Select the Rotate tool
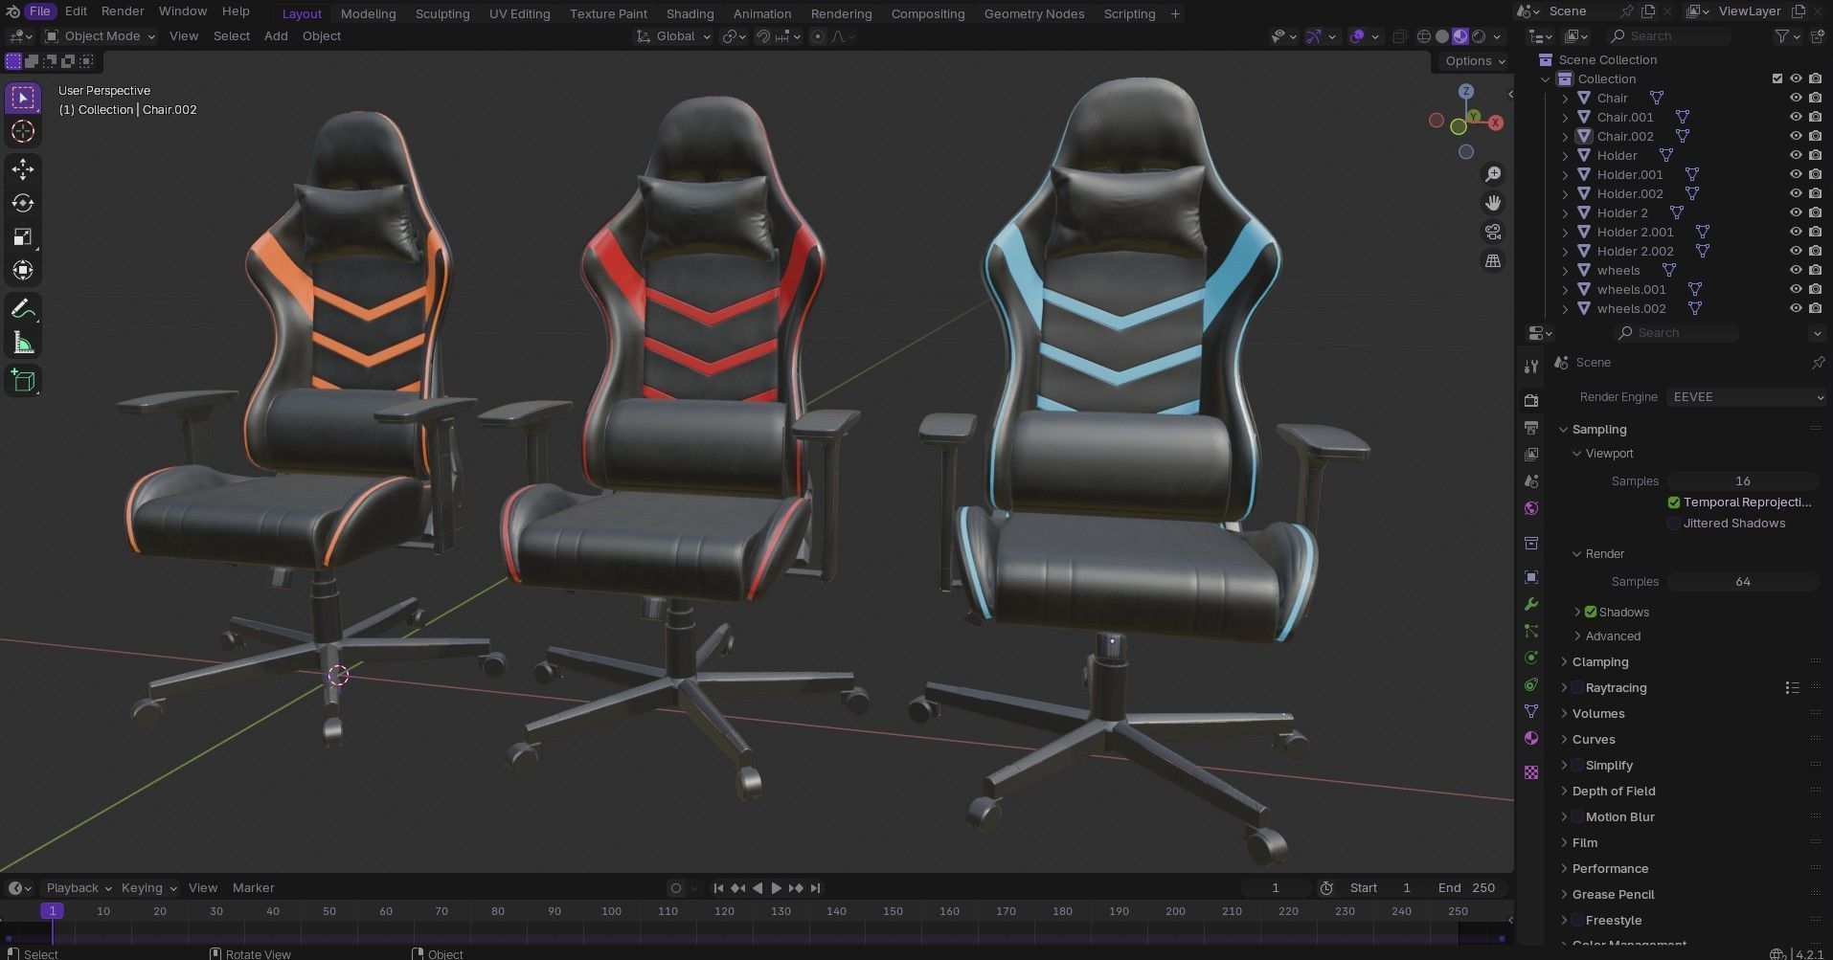The height and width of the screenshot is (960, 1833). pyautogui.click(x=23, y=203)
